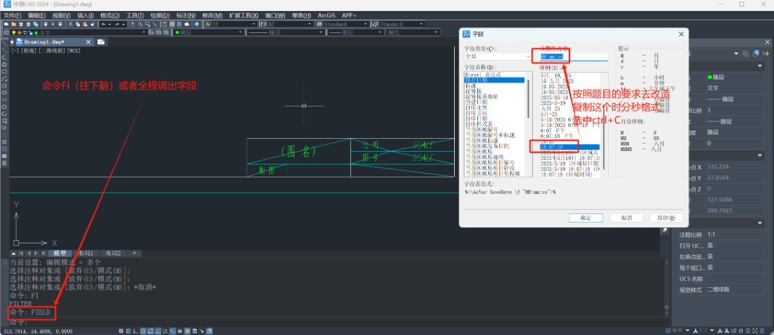Open the layer properties manager icon
The height and width of the screenshot is (335, 774).
pos(6,32)
